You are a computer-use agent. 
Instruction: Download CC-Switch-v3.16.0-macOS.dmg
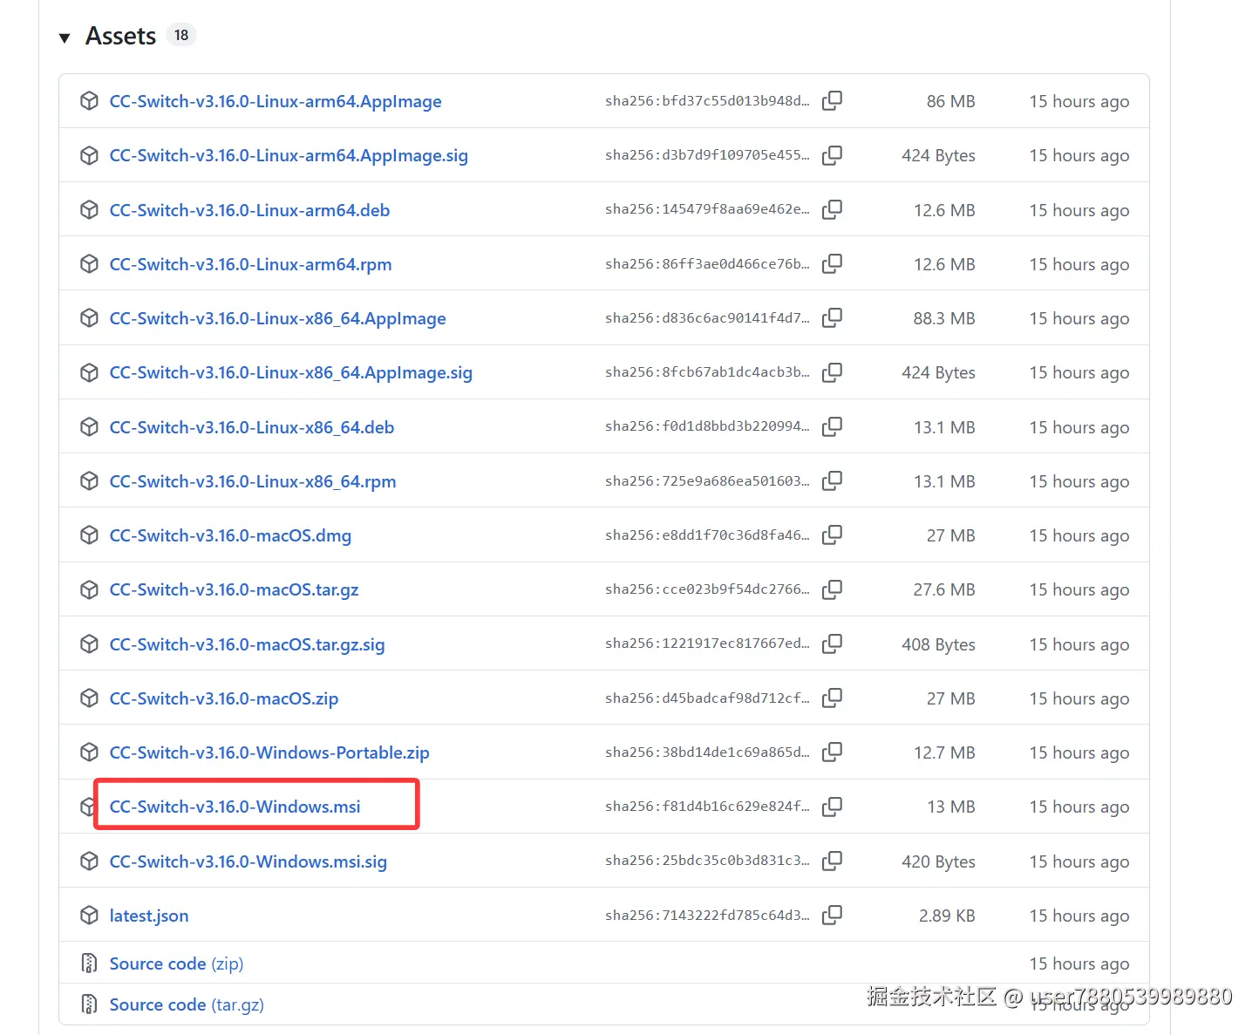pyautogui.click(x=230, y=535)
